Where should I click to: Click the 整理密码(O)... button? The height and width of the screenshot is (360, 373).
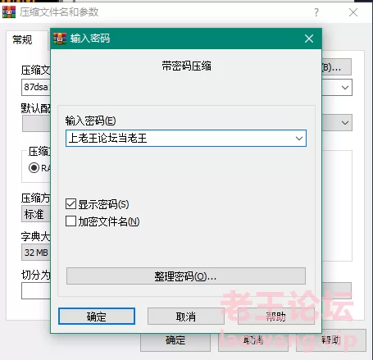click(186, 276)
